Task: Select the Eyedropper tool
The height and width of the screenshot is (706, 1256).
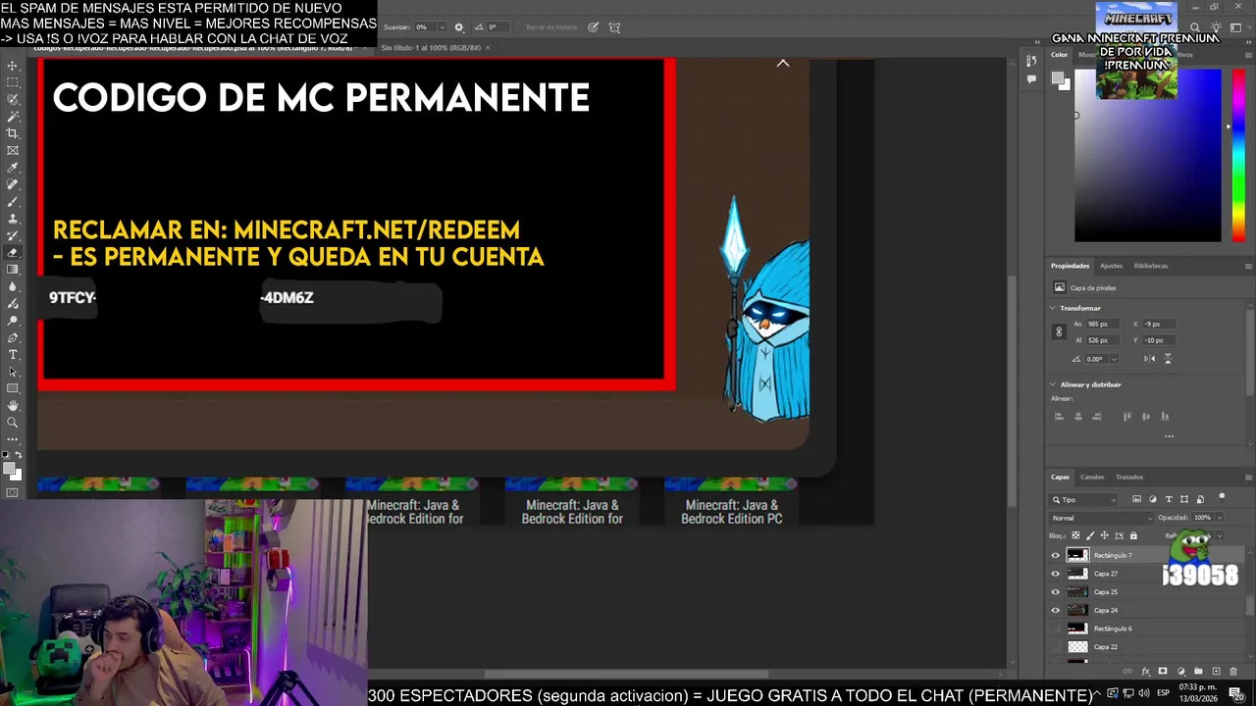Action: click(13, 167)
